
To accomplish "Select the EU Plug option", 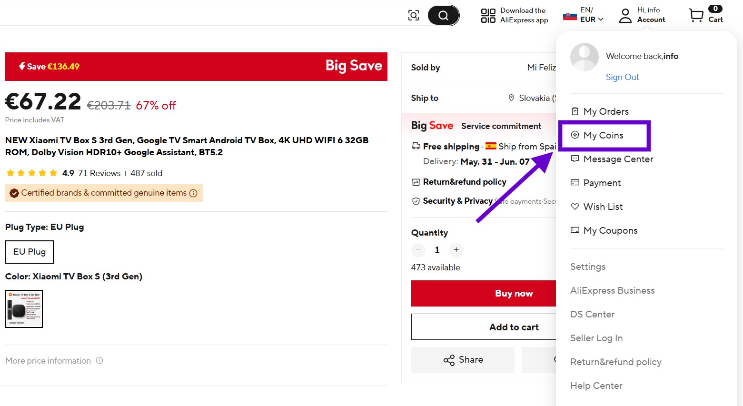I will (x=30, y=252).
